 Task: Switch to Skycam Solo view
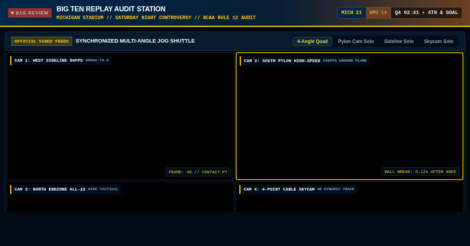coord(439,41)
